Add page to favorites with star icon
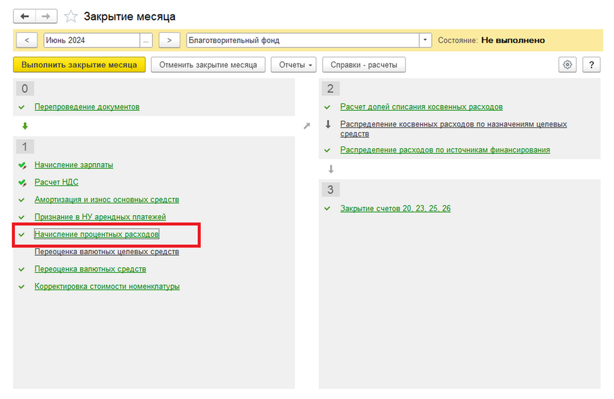 72,17
